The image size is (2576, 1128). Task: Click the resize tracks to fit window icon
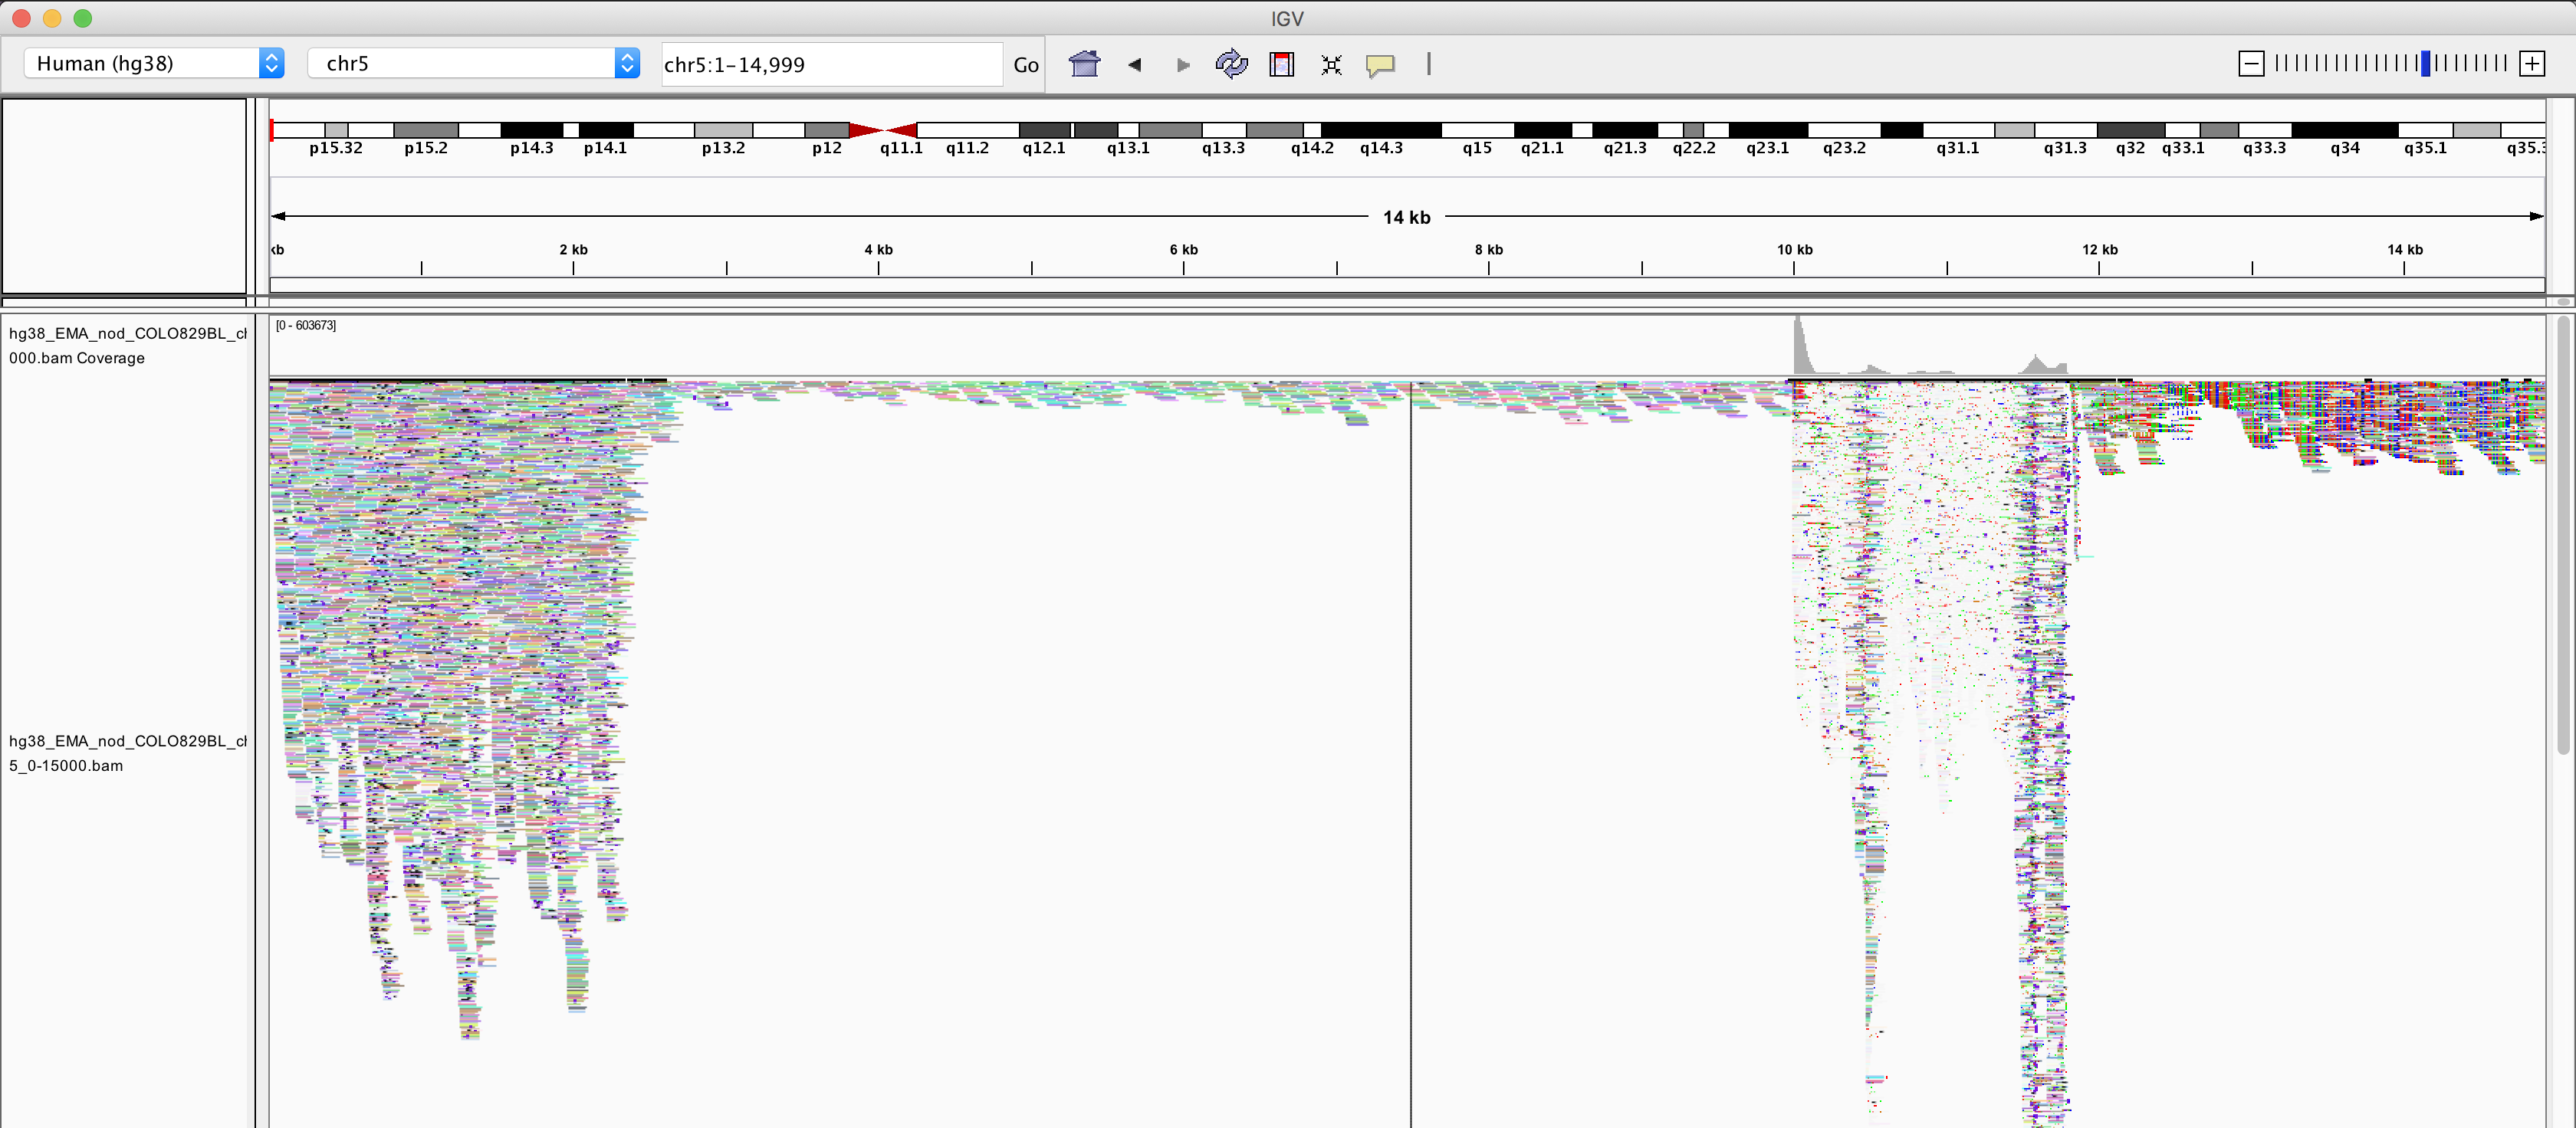(x=1330, y=64)
